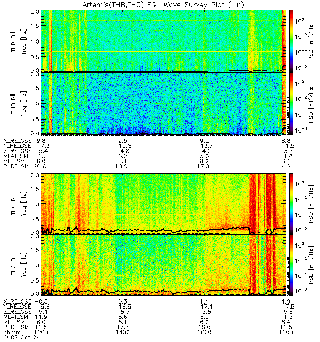Click the MLT_SM value '8.0'
This screenshot has width=320, height=342.
41,162
